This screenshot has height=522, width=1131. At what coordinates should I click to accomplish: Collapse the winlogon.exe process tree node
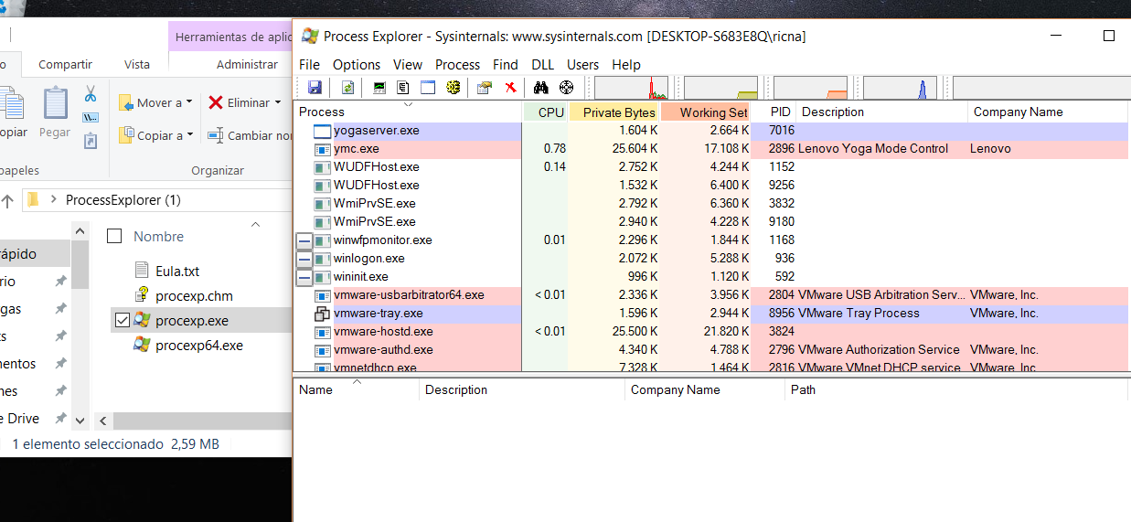[x=304, y=259]
